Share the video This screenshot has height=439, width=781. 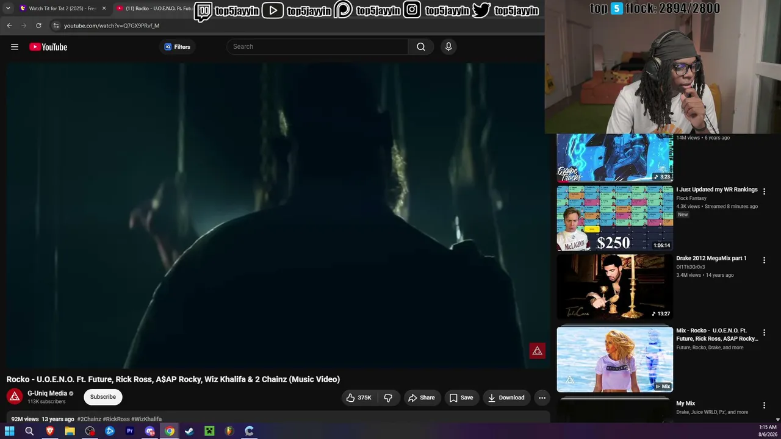coord(421,398)
